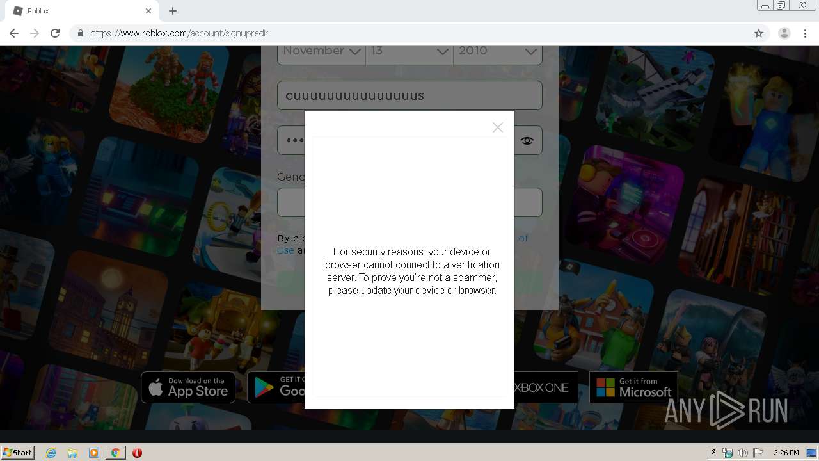Switch to Chrome in taskbar
The height and width of the screenshot is (461, 819).
115,453
